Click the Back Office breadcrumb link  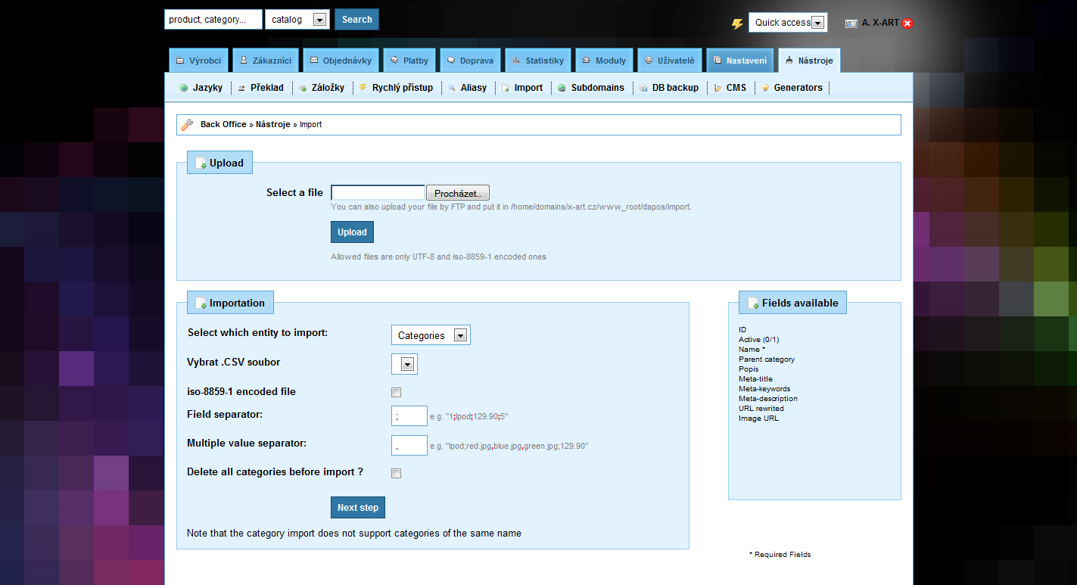tap(223, 124)
